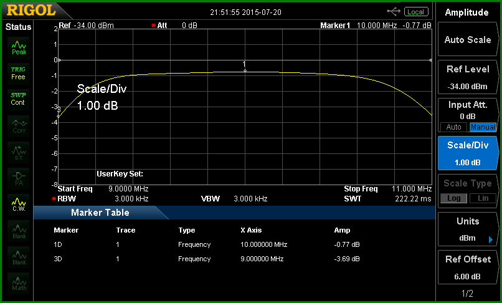Click the Amplitude menu title
The image size is (502, 303).
pyautogui.click(x=466, y=12)
